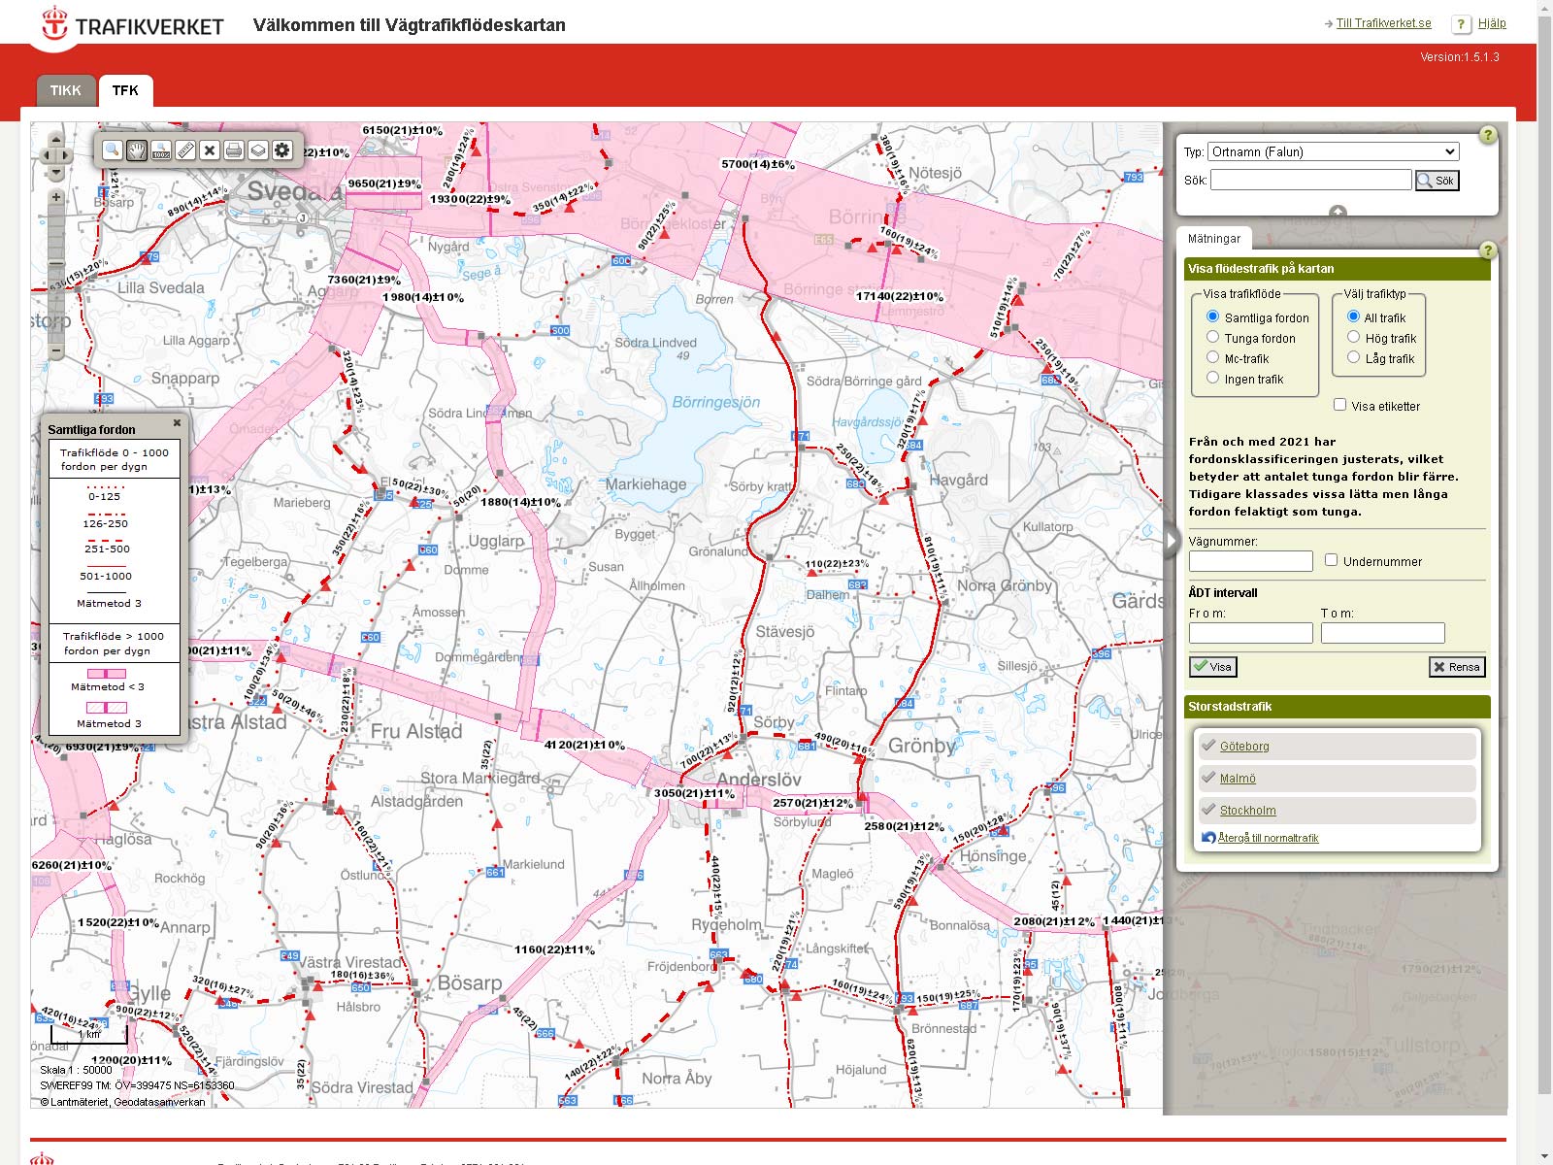Click the X clear tool in map toolbar

tap(210, 150)
